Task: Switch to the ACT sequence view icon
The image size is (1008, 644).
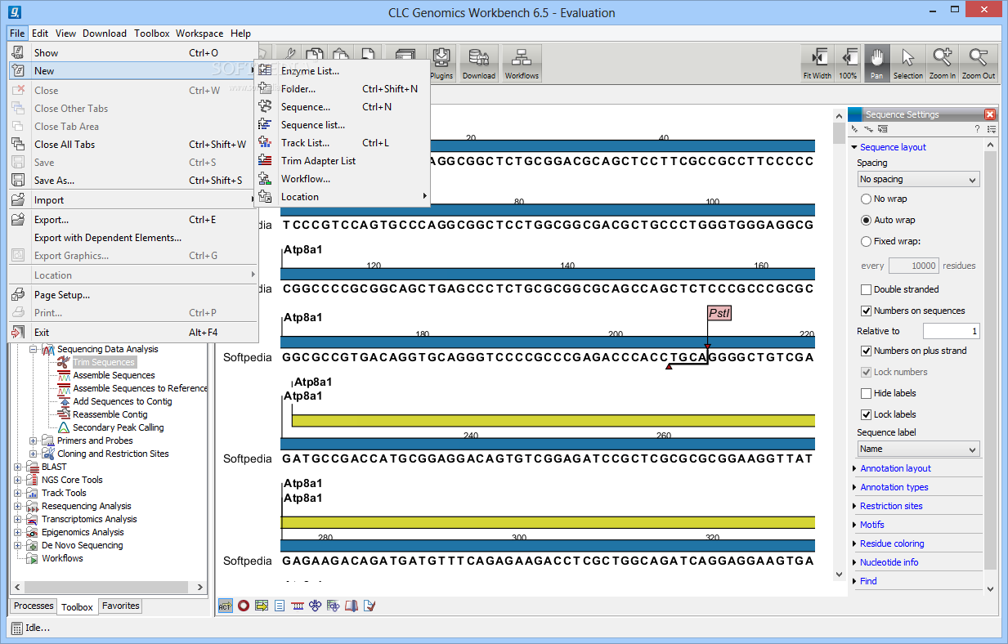Action: click(225, 606)
